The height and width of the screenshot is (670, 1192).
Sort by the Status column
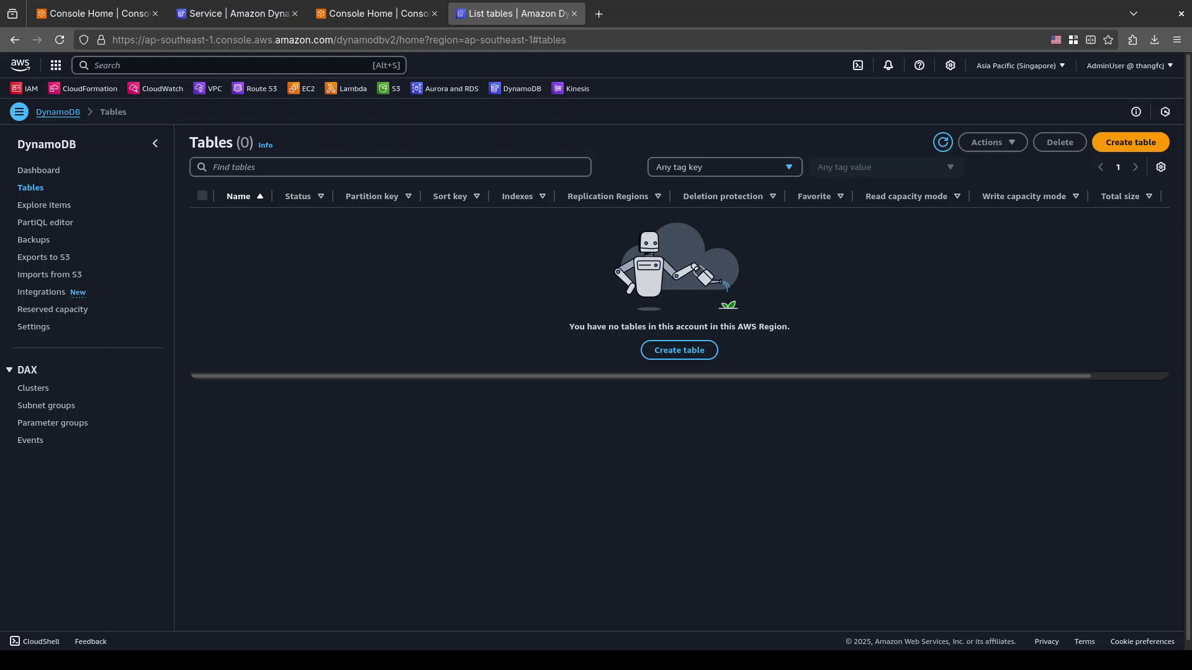pyautogui.click(x=304, y=196)
